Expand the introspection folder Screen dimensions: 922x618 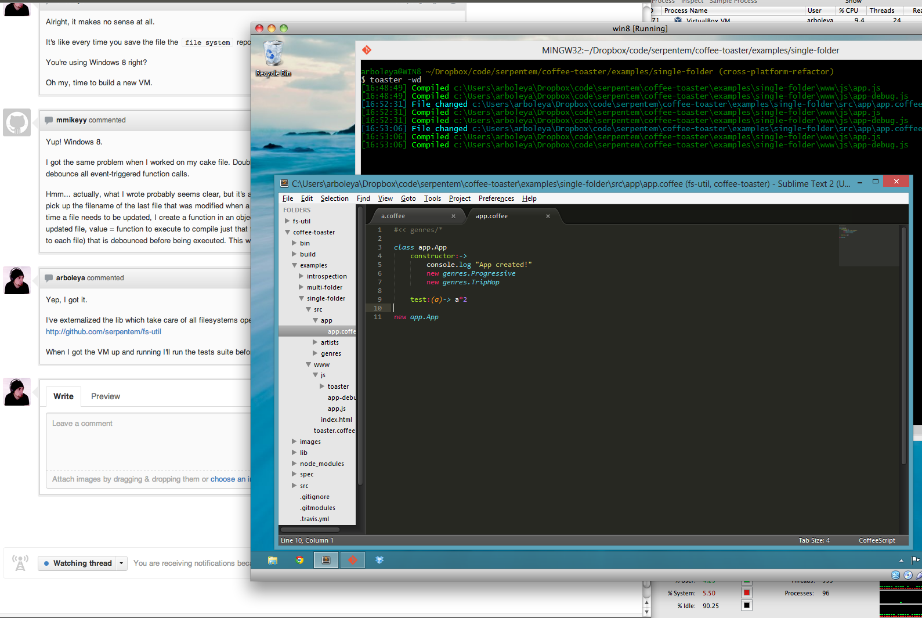(301, 276)
